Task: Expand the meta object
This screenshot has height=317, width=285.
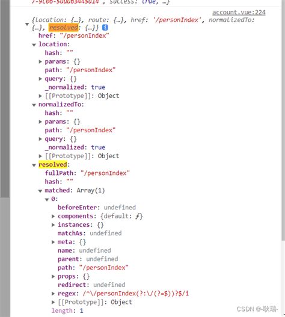Action: 53,242
